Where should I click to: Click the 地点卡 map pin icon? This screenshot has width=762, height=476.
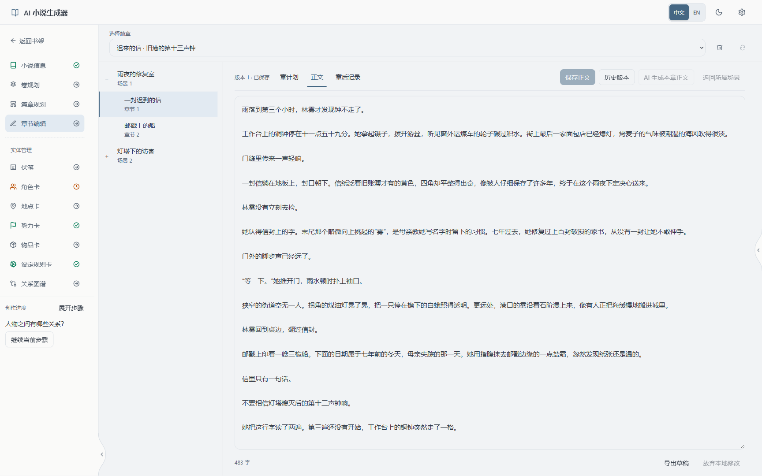click(13, 206)
